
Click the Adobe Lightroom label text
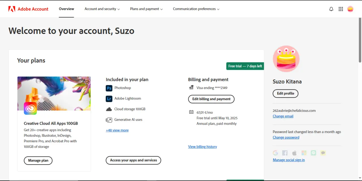point(128,99)
